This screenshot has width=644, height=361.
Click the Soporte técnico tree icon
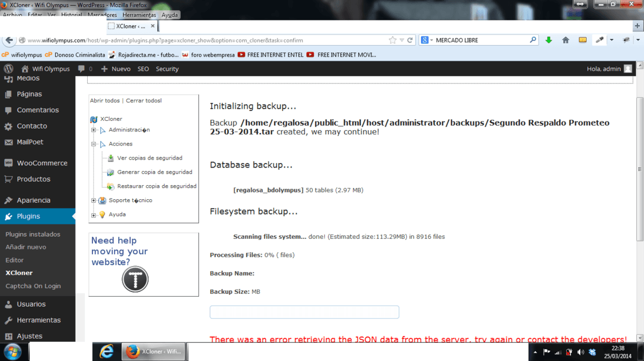coord(102,200)
